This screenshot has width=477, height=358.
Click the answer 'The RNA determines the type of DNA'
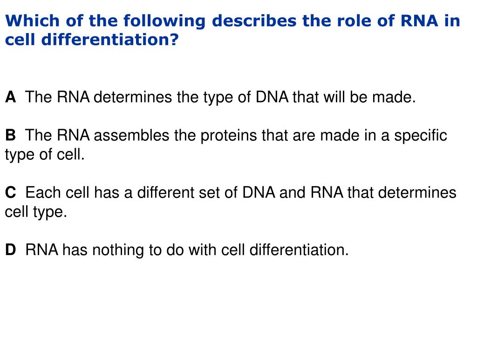(x=220, y=97)
